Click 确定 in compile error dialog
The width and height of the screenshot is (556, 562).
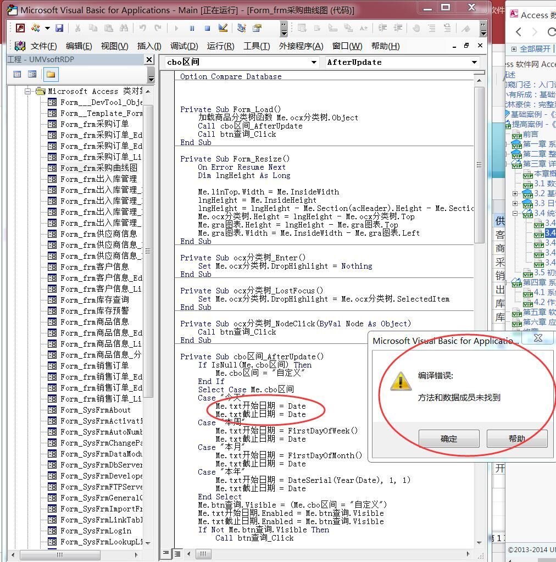448,438
